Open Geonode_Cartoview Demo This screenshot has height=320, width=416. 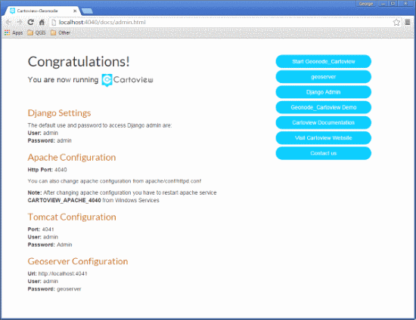click(x=324, y=107)
